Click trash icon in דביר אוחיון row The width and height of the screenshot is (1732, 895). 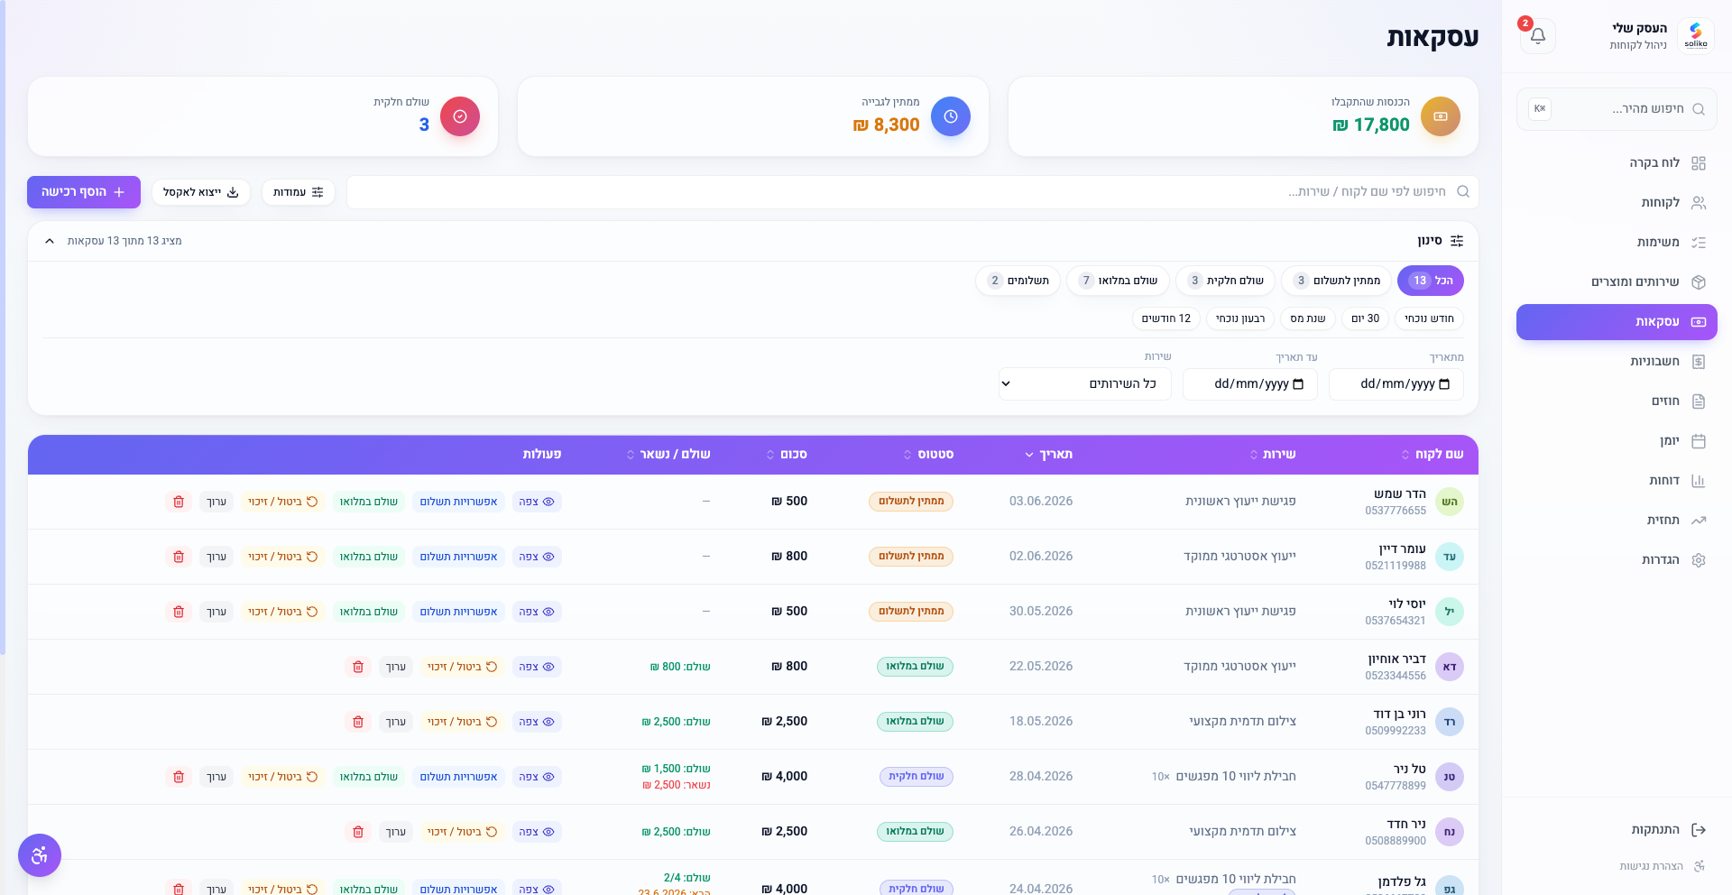358,667
